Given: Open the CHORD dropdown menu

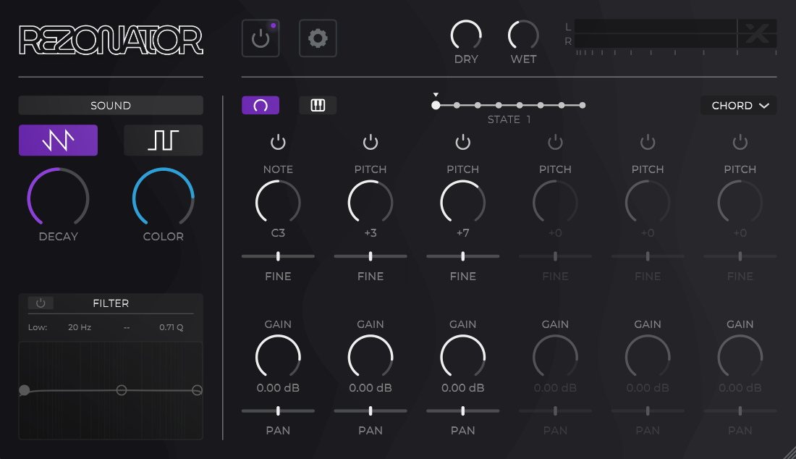Looking at the screenshot, I should point(739,106).
